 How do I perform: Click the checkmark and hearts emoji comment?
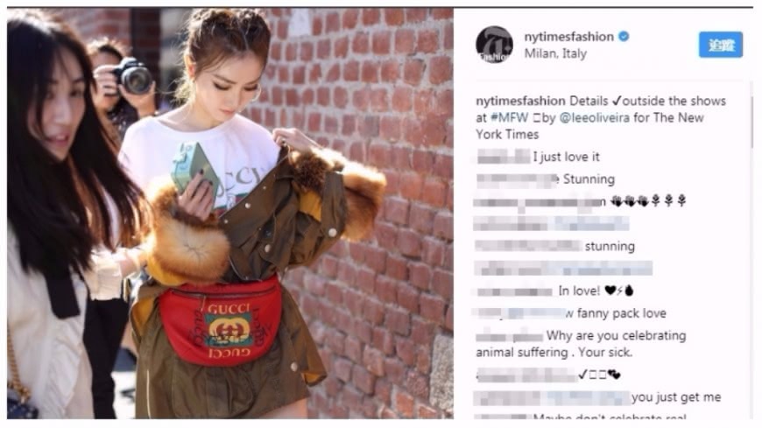tap(600, 375)
